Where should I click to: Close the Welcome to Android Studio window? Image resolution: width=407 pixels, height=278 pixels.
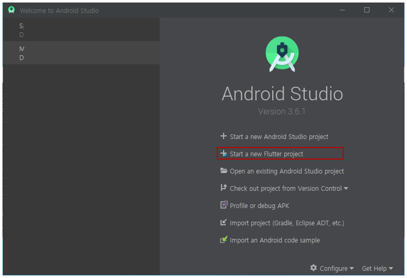tap(391, 10)
